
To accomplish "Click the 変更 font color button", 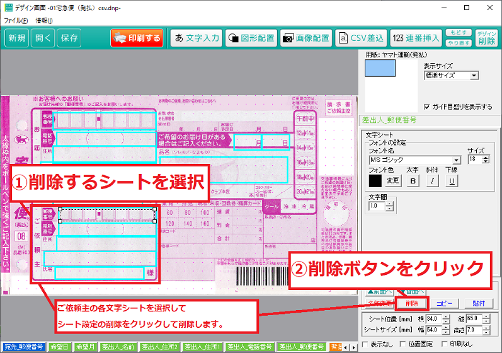I will [392, 181].
